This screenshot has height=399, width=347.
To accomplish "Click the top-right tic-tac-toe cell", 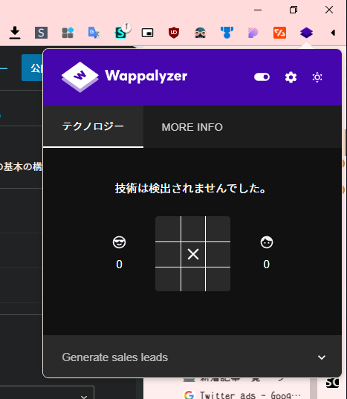I will coord(218,229).
